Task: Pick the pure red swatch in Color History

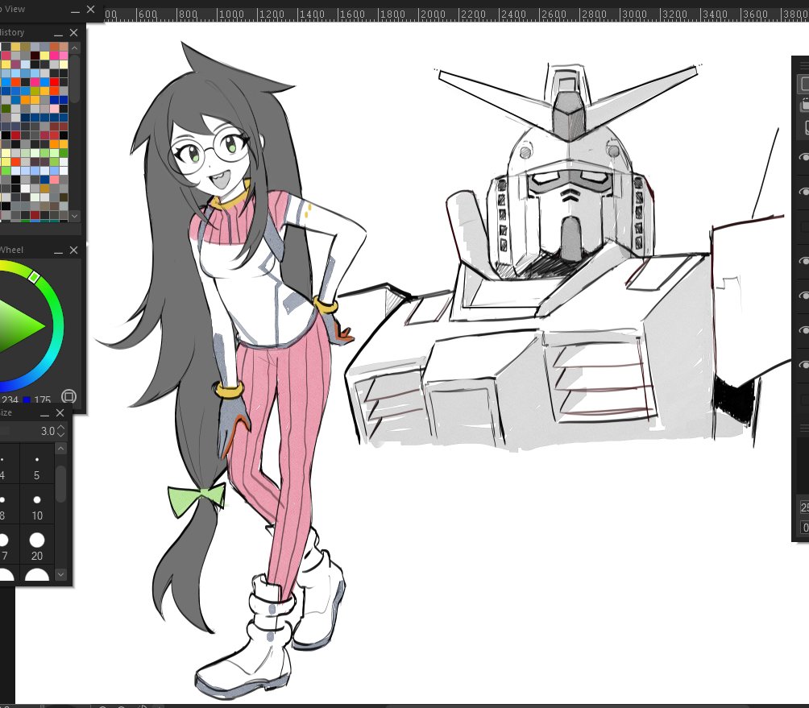Action: pyautogui.click(x=55, y=81)
